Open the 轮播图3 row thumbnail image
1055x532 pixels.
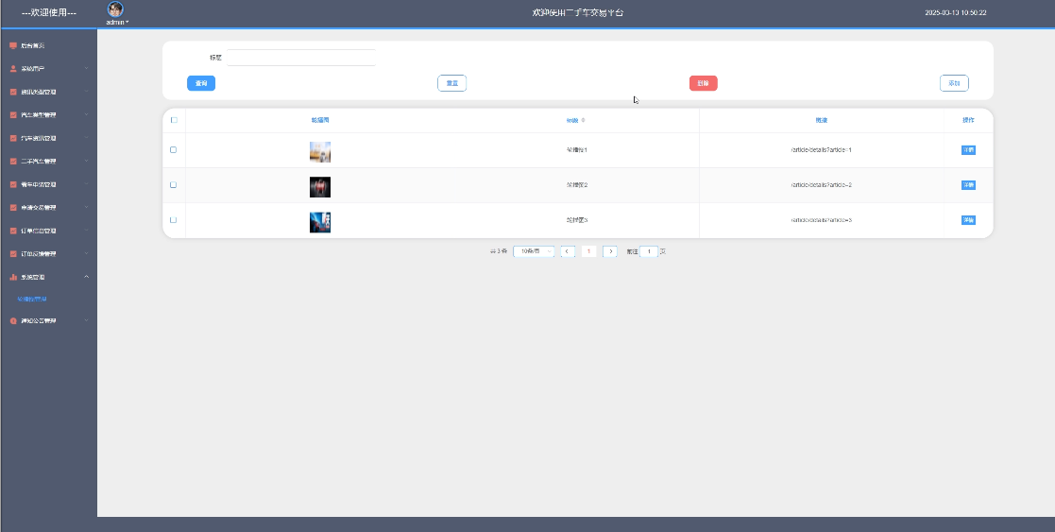click(320, 222)
